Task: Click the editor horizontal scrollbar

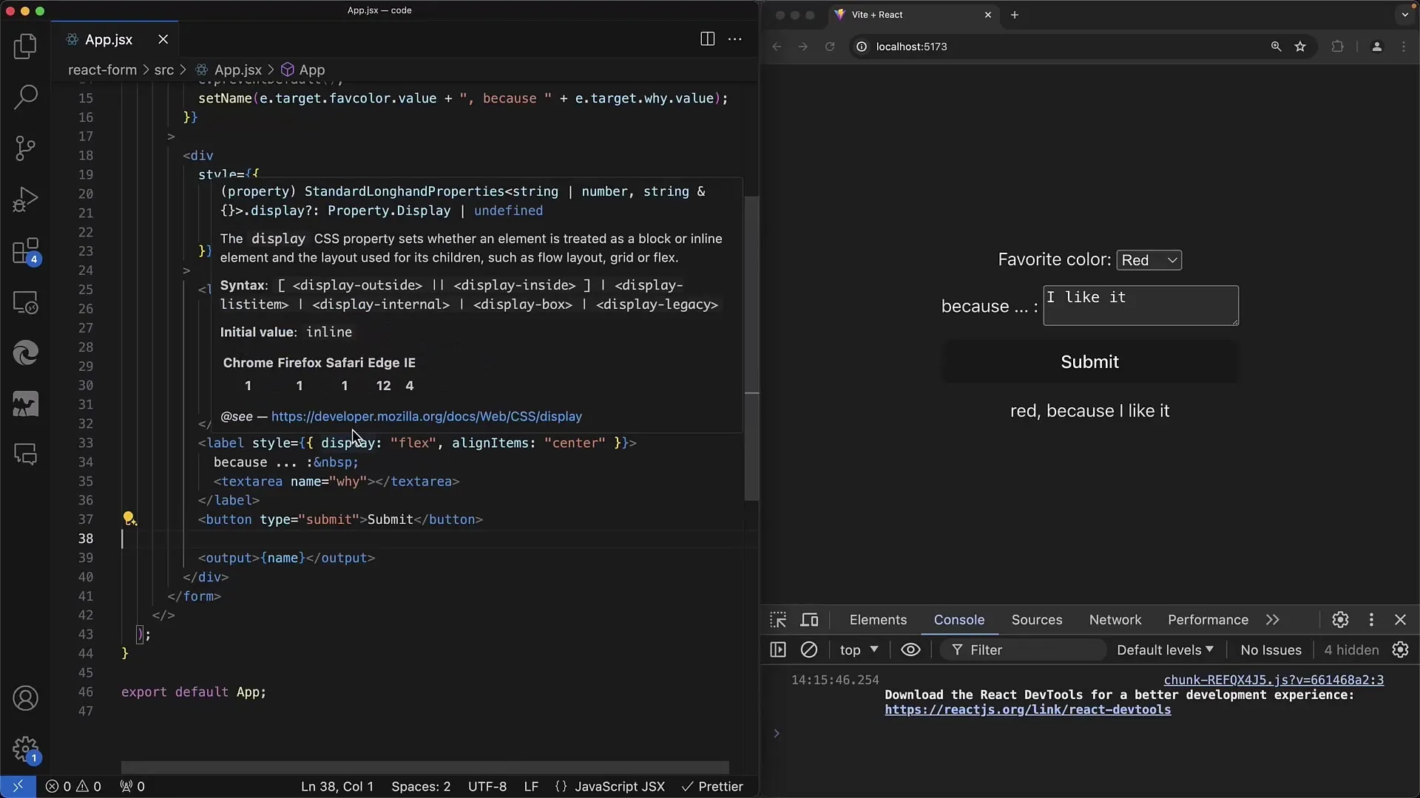Action: point(425,767)
